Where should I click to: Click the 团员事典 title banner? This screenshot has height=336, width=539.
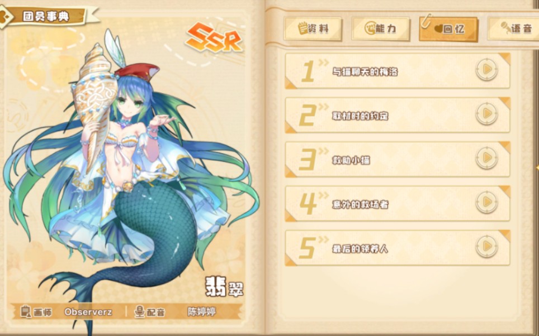click(45, 16)
